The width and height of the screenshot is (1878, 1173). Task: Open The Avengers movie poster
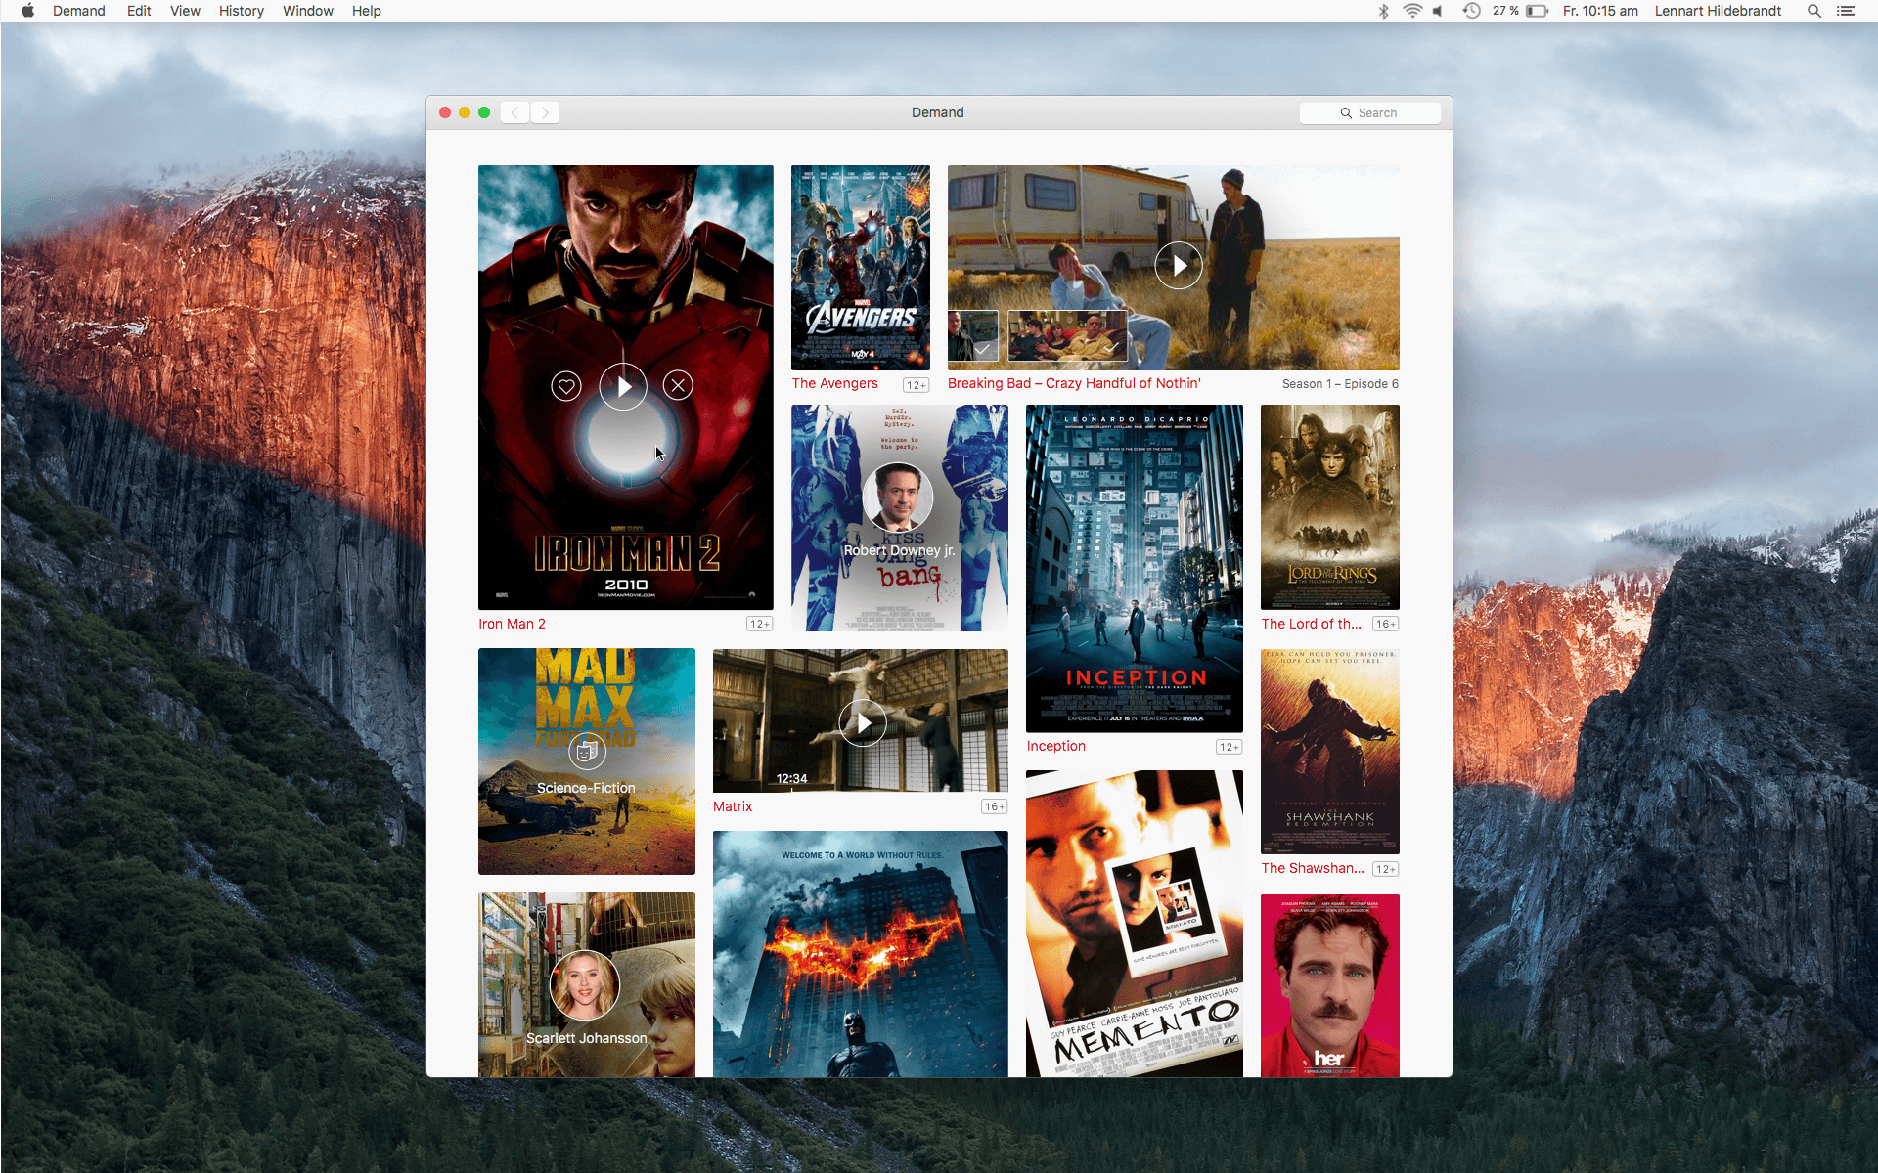861,268
